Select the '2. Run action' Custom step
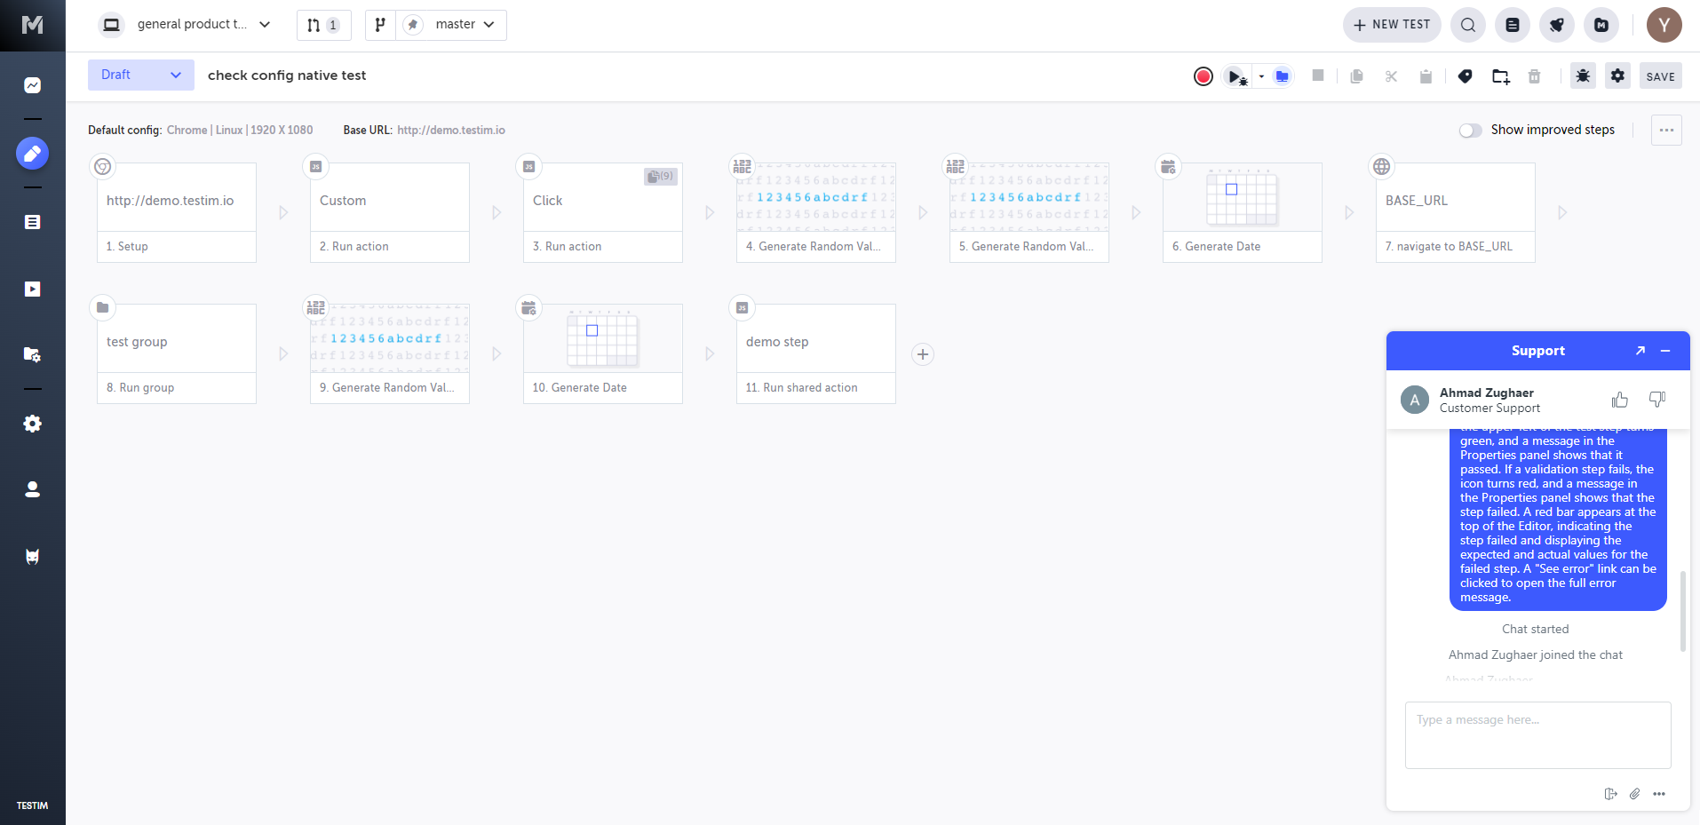 (x=390, y=212)
